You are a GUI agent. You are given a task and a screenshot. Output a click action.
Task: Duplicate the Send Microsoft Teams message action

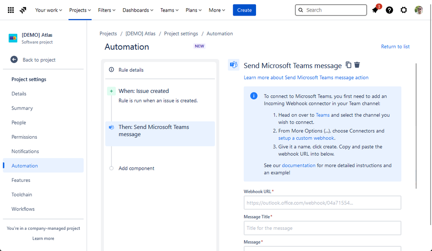(x=349, y=65)
